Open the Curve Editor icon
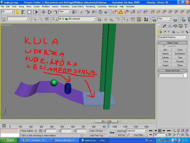This screenshot has height=143, width=190. coord(133,19)
